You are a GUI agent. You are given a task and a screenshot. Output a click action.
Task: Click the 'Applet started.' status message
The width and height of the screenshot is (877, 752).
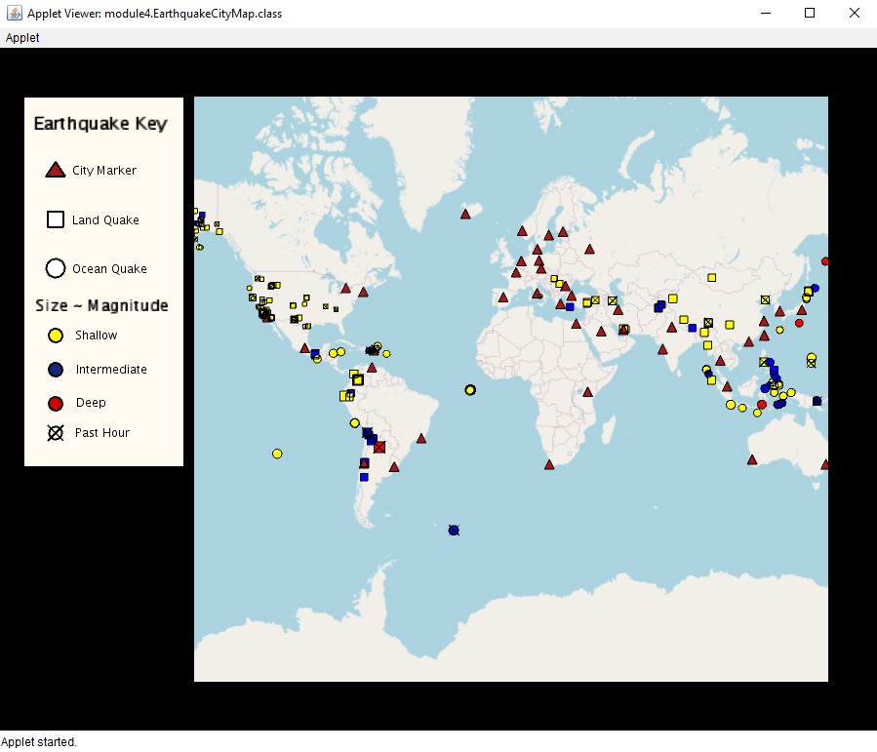pos(38,741)
